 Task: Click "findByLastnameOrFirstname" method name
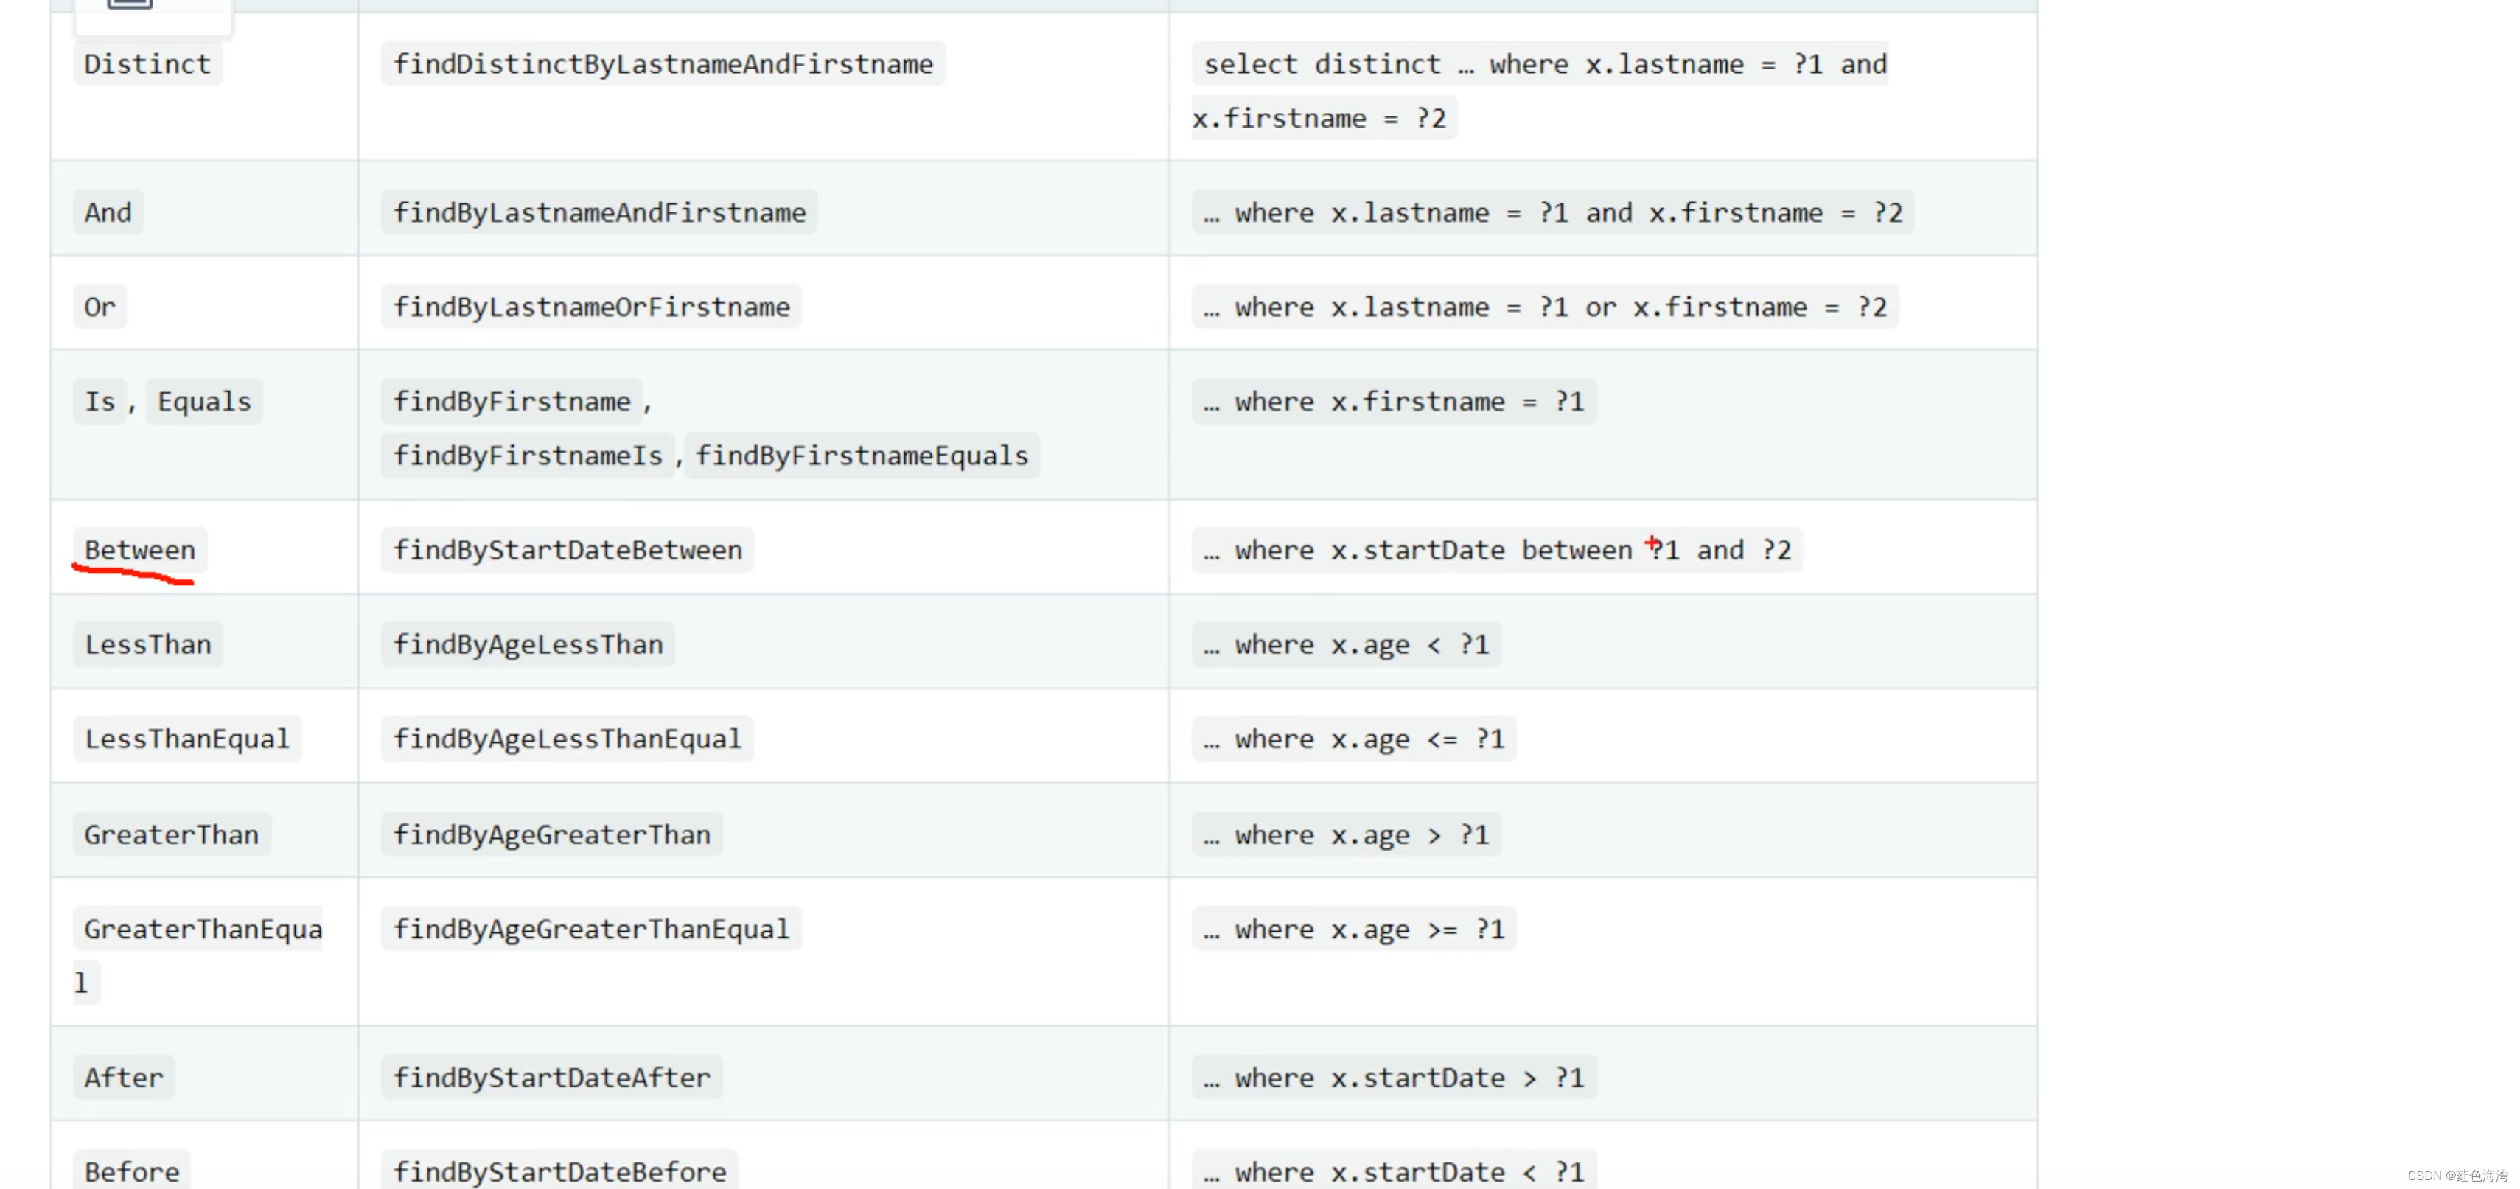tap(591, 307)
